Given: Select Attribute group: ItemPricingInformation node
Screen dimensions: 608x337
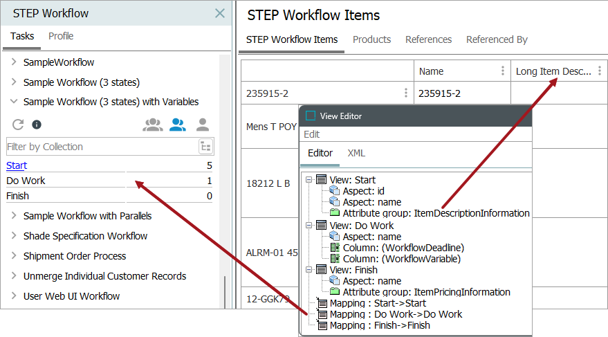Looking at the screenshot, I should click(x=436, y=292).
